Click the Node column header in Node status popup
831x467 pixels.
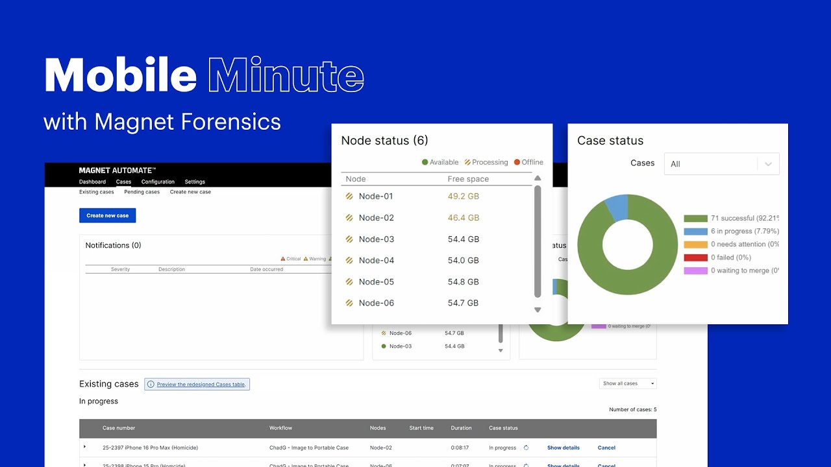(x=356, y=179)
